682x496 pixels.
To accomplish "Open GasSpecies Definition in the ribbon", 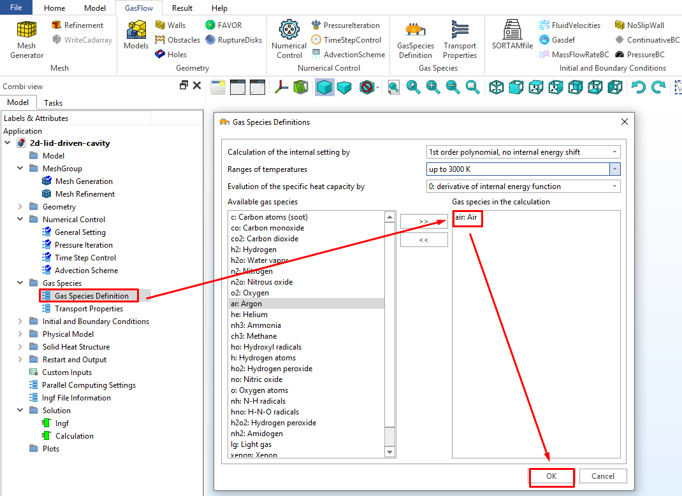I will (415, 39).
